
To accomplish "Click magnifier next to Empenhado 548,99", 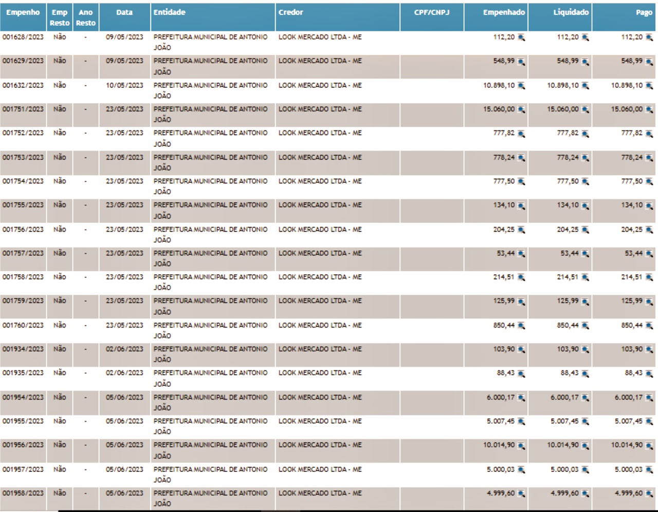I will 521,62.
